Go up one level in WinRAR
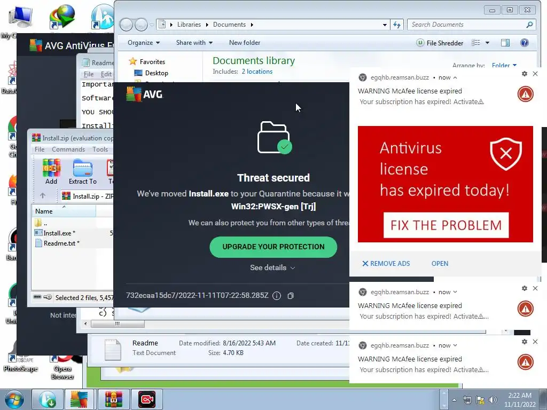The height and width of the screenshot is (410, 547). (43, 195)
